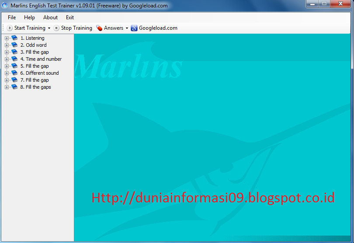Expand the 3. Fill the gap node
The height and width of the screenshot is (243, 354).
[x=7, y=52]
